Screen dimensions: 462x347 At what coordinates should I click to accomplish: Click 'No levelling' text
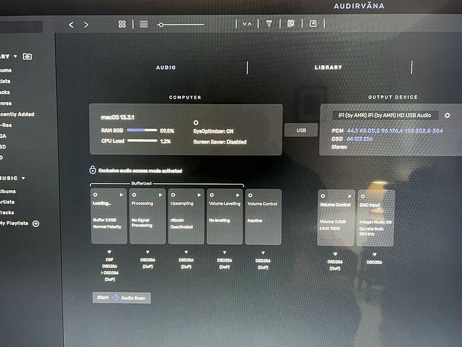pos(219,220)
